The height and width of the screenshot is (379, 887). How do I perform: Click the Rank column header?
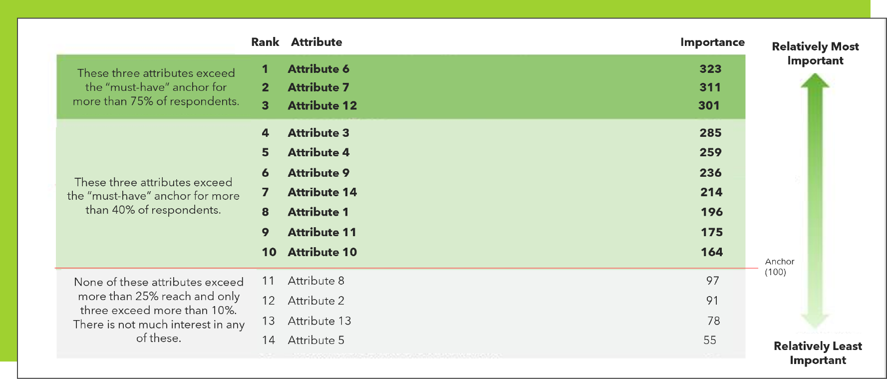point(265,42)
